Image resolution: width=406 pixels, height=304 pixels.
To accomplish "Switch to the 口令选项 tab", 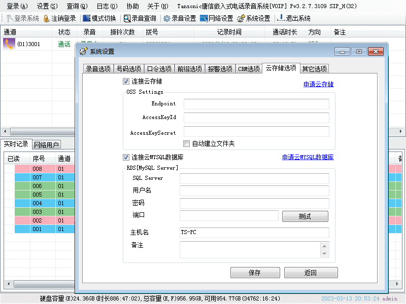I will coord(159,69).
